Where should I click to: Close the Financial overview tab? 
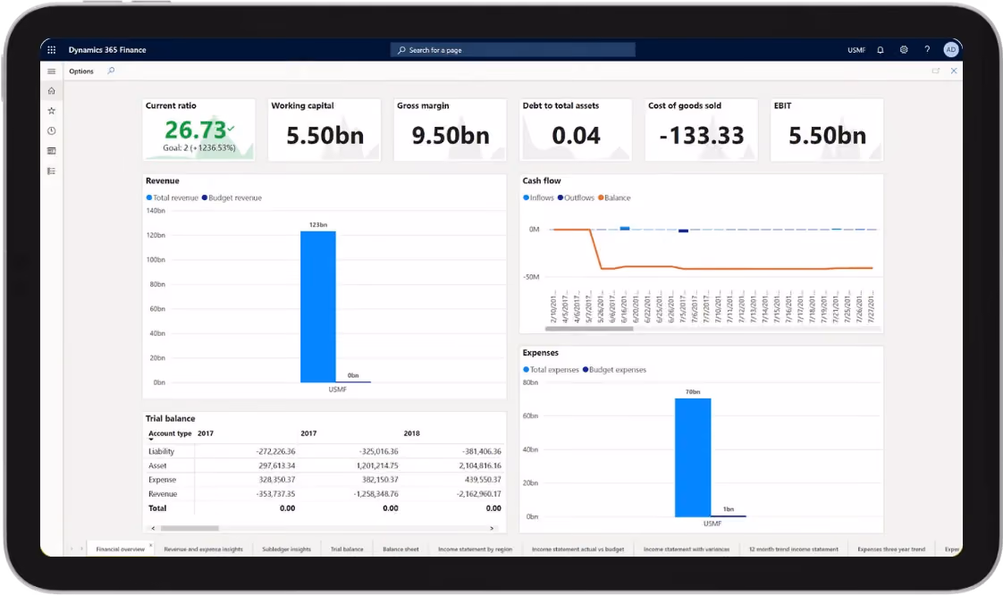151,545
